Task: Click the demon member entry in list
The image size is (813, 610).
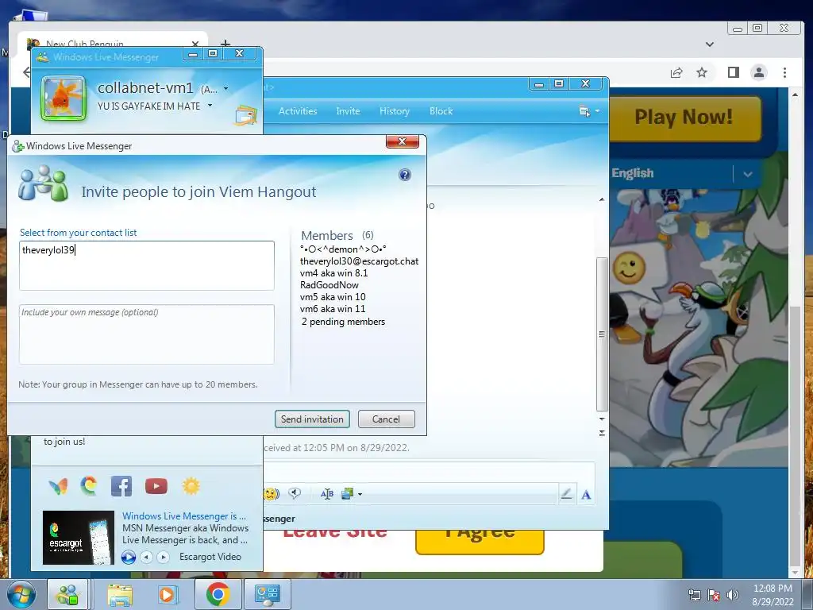Action: 343,249
